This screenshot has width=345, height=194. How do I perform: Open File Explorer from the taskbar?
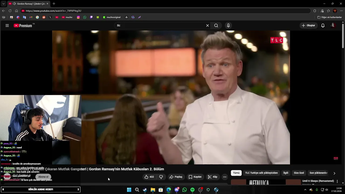153,190
